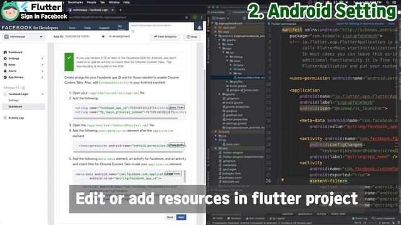Select settings.gradle file in tree
Image resolution: width=401 pixels, height=225 pixels.
[236, 124]
